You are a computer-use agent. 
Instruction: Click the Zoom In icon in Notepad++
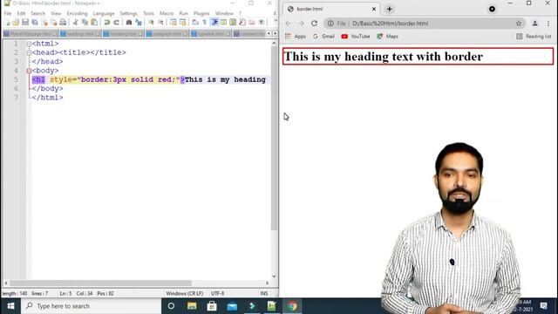[151, 23]
